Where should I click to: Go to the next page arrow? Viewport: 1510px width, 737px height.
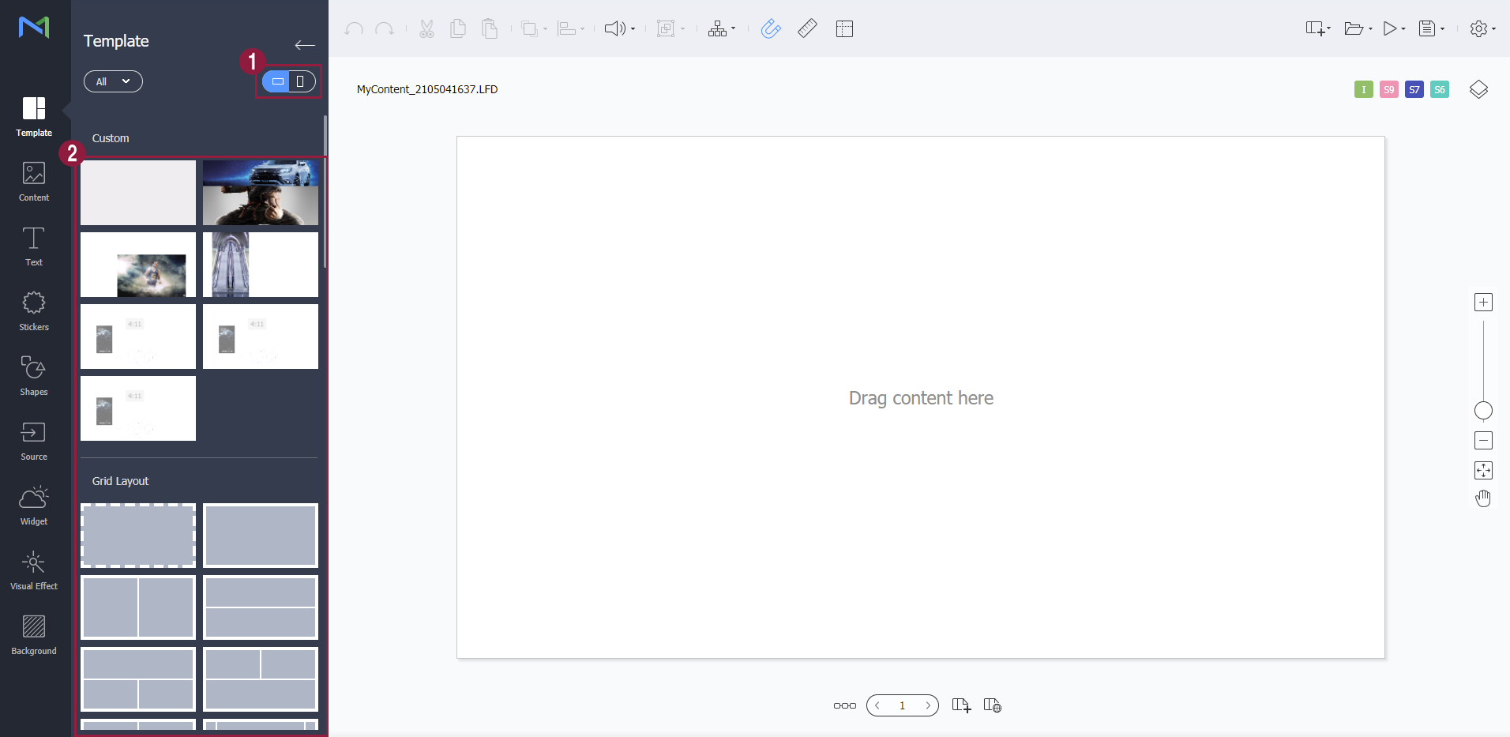pos(928,705)
